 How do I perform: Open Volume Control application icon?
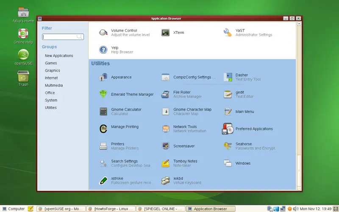[103, 33]
